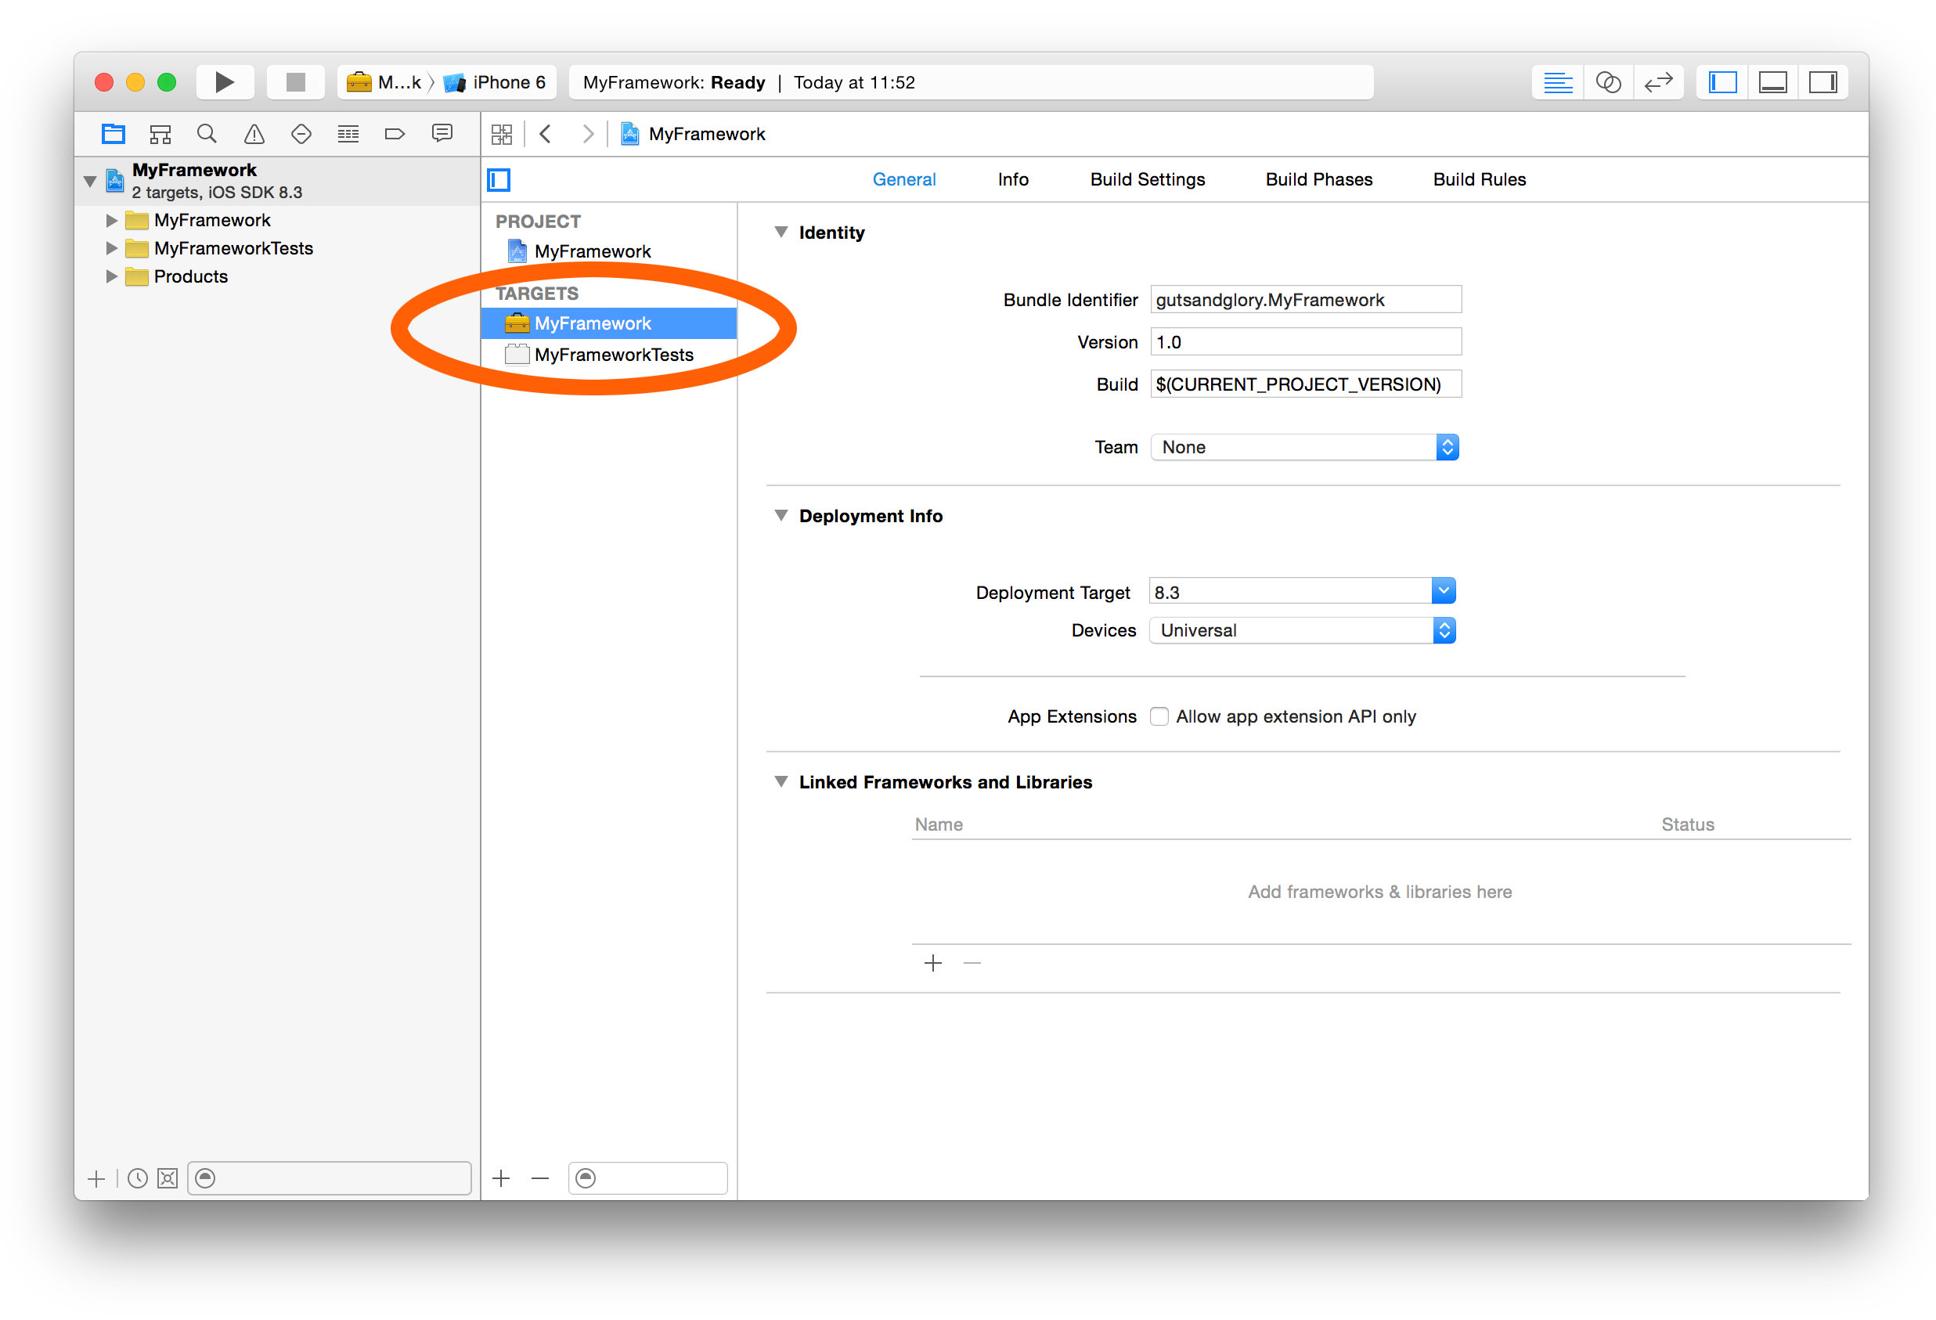1936x1320 pixels.
Task: Click the Stop button in toolbar
Action: [x=295, y=81]
